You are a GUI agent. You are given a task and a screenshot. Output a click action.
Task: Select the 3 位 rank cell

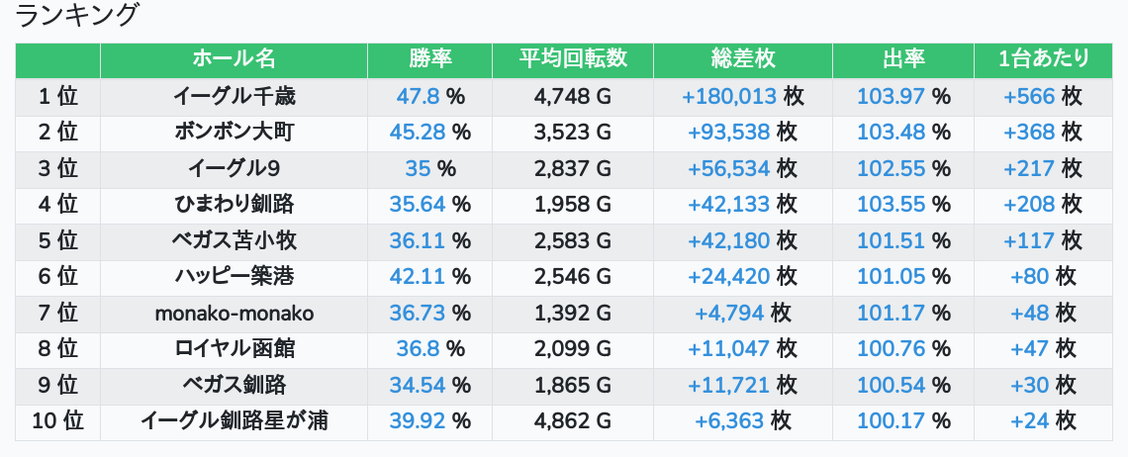[57, 169]
